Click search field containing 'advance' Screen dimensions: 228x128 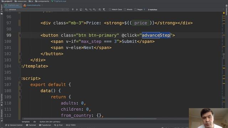click(36, 10)
